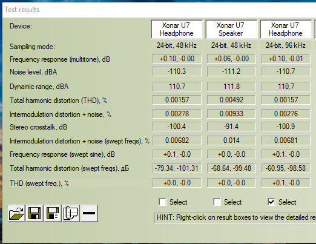Click the -110.7 noise level box
Viewport: 316px width, 244px height.
click(286, 71)
